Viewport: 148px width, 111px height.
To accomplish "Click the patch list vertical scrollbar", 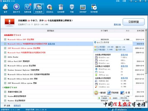I will click(146, 52).
